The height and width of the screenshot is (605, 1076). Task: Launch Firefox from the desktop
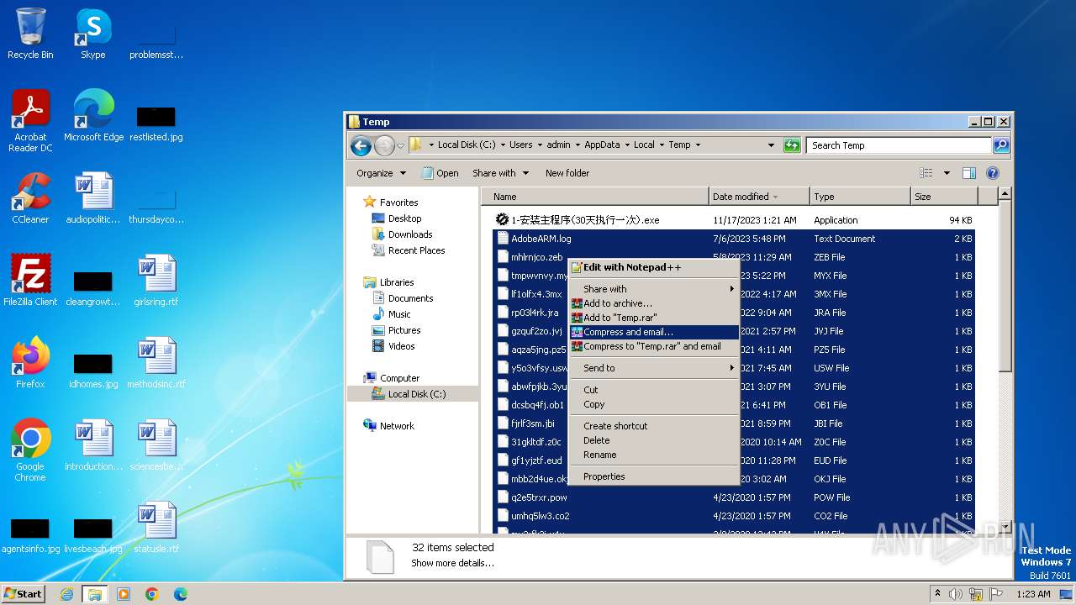pyautogui.click(x=30, y=363)
